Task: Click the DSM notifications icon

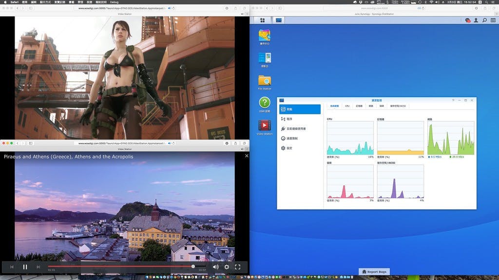Action: tap(468, 20)
